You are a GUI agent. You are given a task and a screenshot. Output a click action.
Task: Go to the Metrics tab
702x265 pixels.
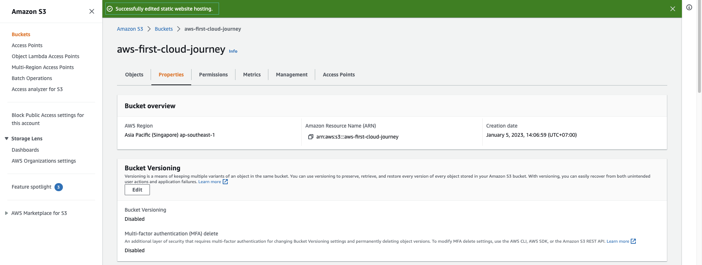(252, 75)
